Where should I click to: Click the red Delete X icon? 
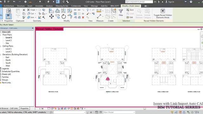(x=83, y=17)
